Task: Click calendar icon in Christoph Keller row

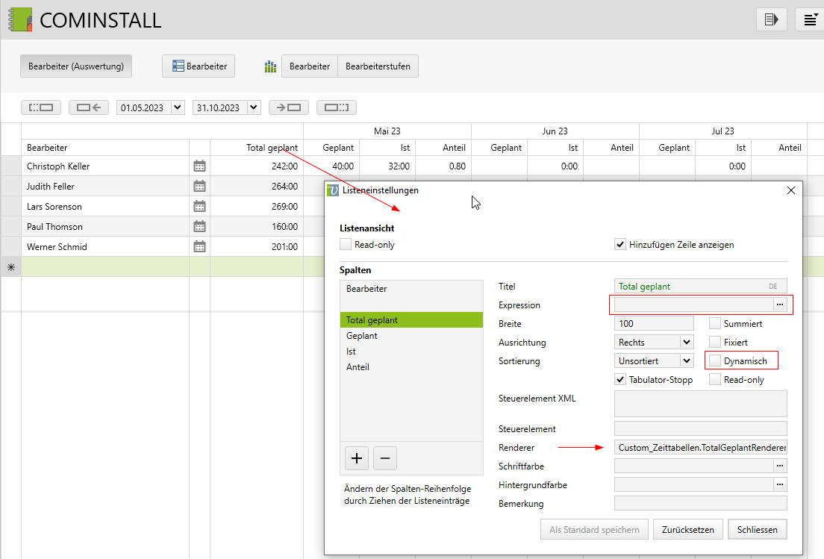Action: coord(199,166)
